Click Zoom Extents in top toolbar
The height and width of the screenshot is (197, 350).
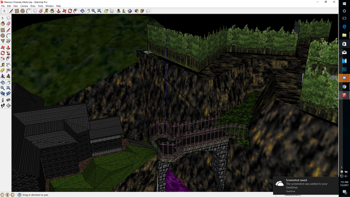99,11
